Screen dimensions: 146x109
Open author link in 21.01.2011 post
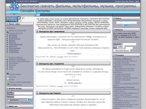(60, 57)
